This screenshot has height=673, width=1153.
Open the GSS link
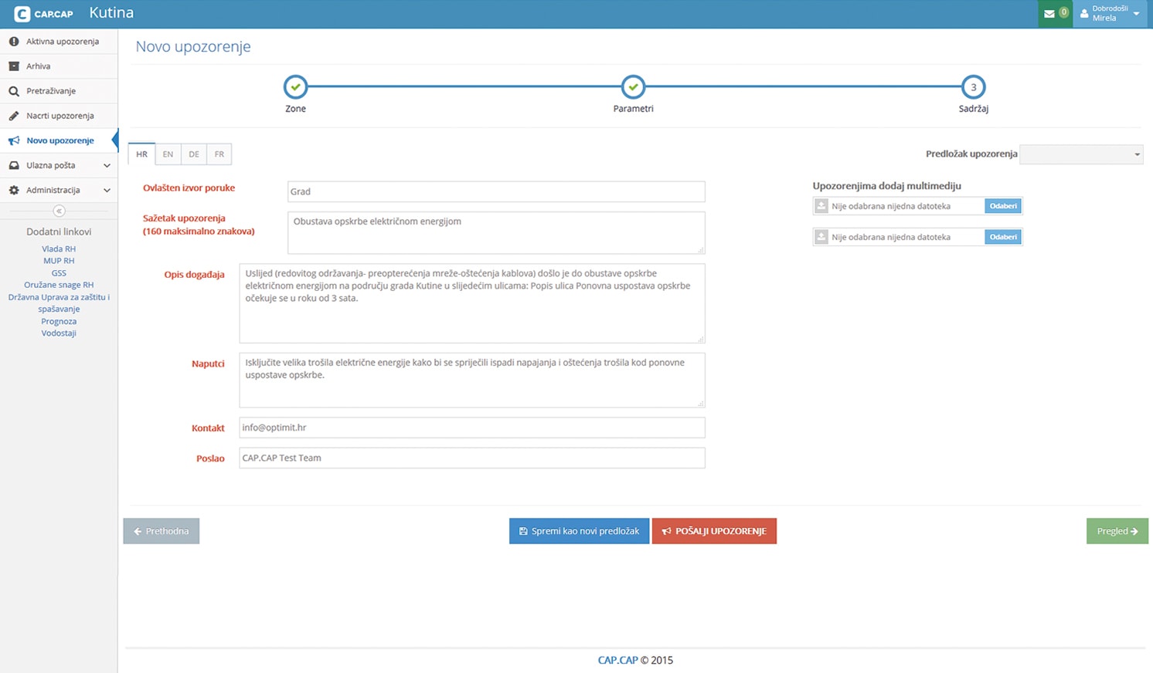click(59, 273)
